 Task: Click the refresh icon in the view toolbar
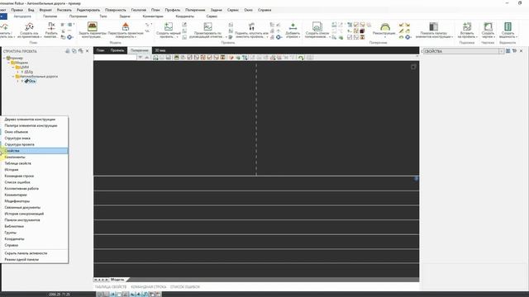[301, 58]
